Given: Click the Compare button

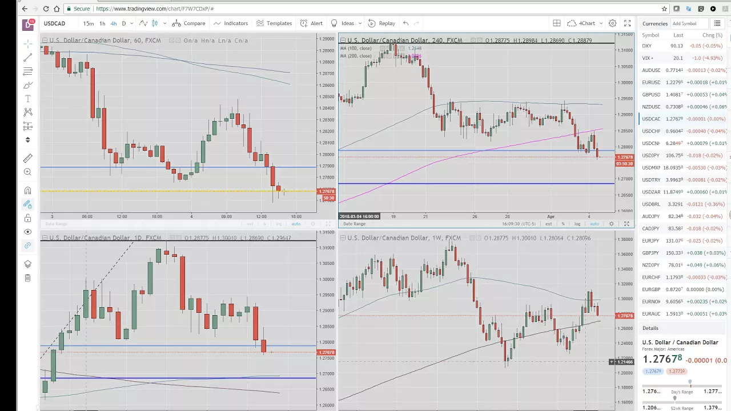Looking at the screenshot, I should tap(188, 23).
